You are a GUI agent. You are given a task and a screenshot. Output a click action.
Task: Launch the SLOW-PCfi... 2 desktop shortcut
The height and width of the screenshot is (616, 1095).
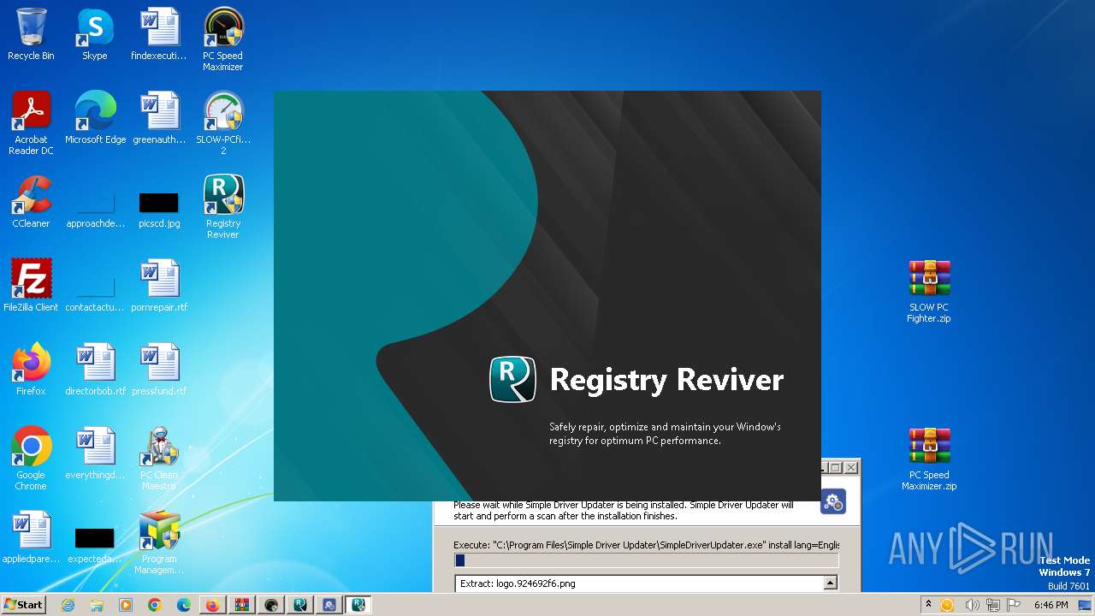pos(223,123)
